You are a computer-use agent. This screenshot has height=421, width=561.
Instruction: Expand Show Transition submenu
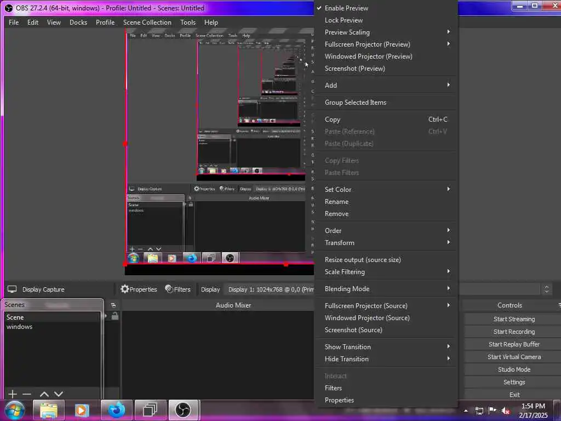(x=386, y=347)
